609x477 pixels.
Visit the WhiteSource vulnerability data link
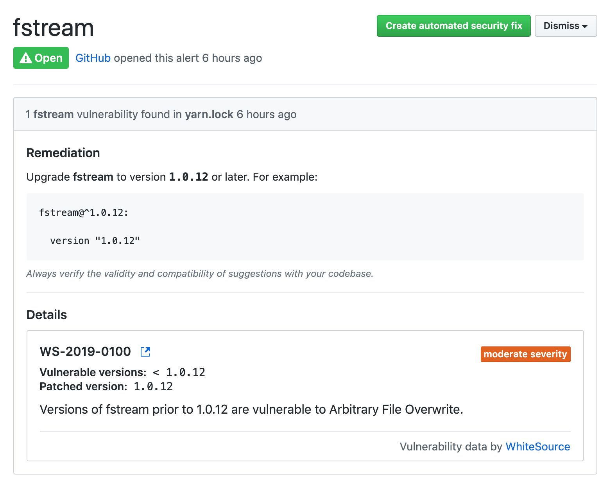pyautogui.click(x=537, y=447)
